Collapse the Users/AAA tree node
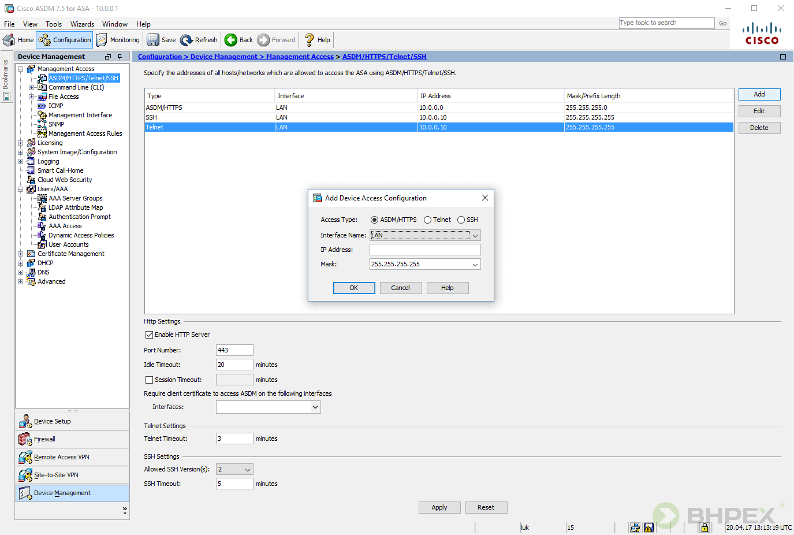Viewport: 794px width, 535px height. click(x=21, y=189)
